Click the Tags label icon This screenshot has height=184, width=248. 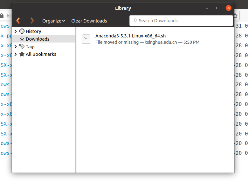point(22,46)
